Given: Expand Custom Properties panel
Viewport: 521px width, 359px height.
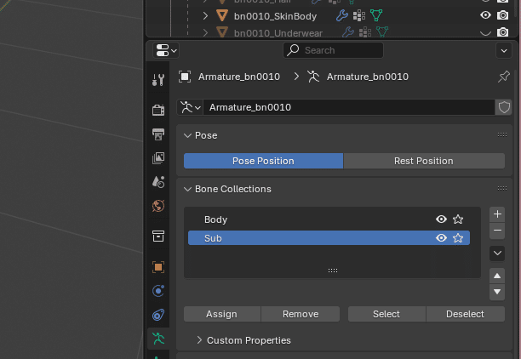Looking at the screenshot, I should point(199,340).
